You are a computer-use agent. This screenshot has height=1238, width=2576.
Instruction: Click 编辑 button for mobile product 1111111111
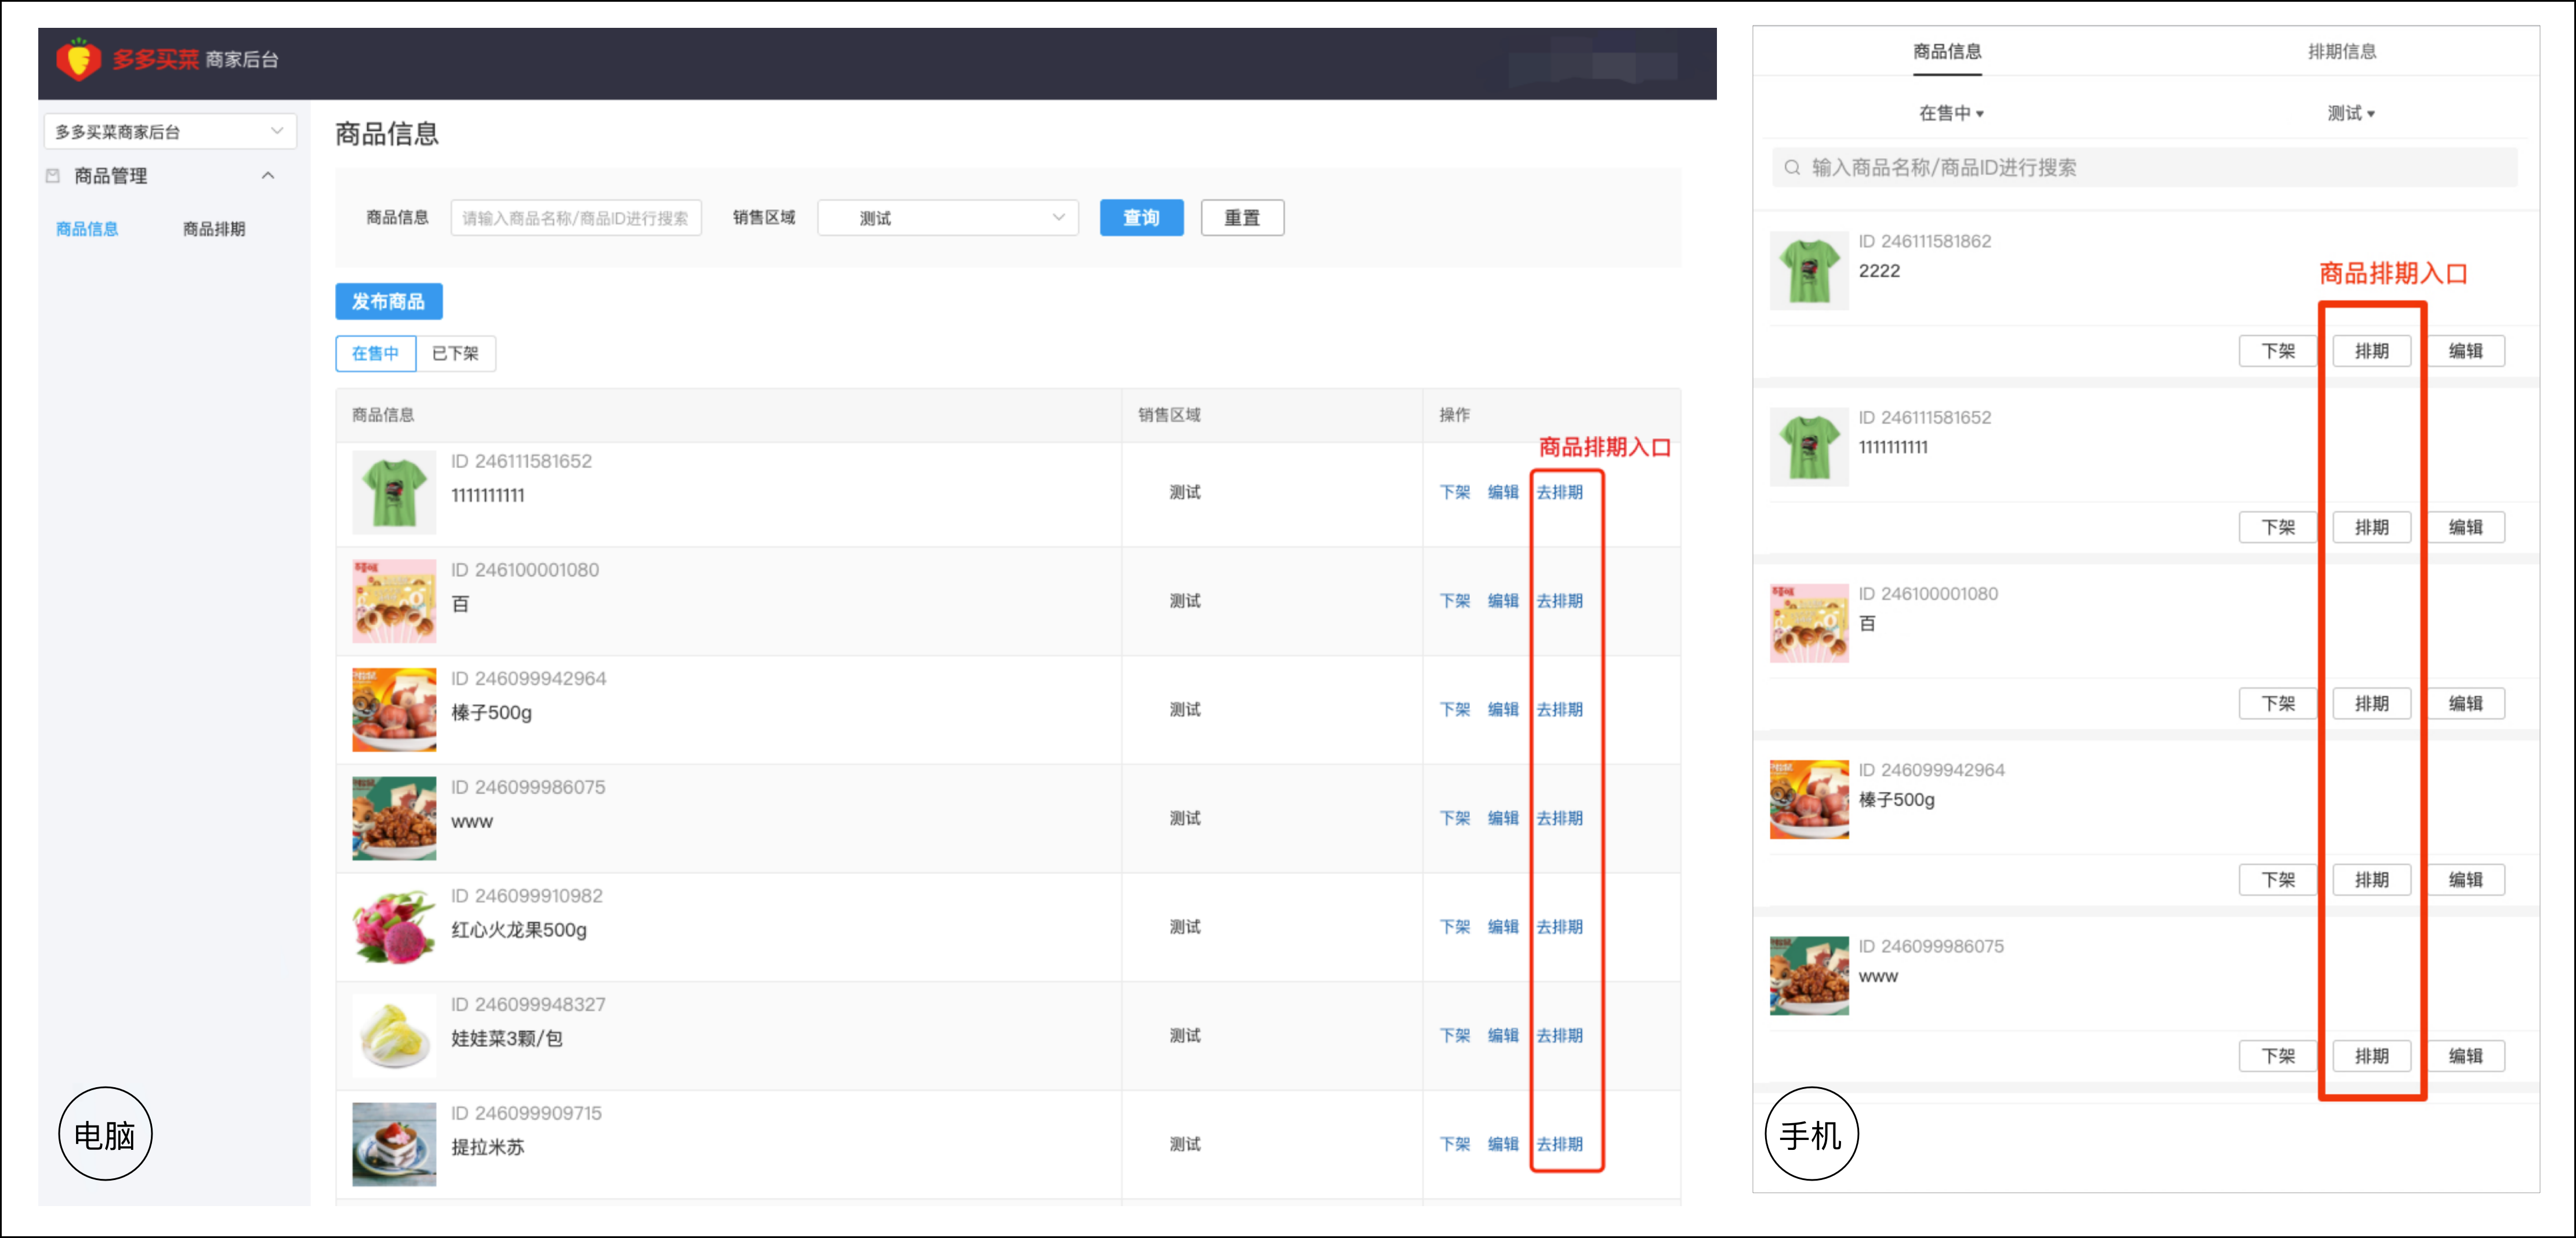point(2466,527)
